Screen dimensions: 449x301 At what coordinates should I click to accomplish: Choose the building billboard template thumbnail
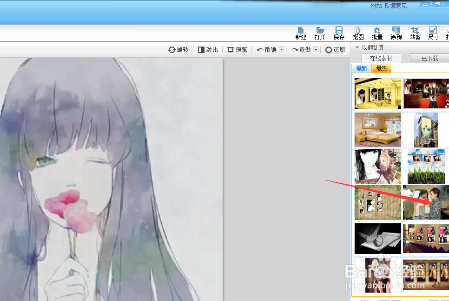[x=426, y=130]
